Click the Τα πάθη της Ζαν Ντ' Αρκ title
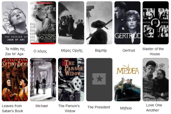The width and height of the screenshot is (171, 114). pyautogui.click(x=15, y=51)
